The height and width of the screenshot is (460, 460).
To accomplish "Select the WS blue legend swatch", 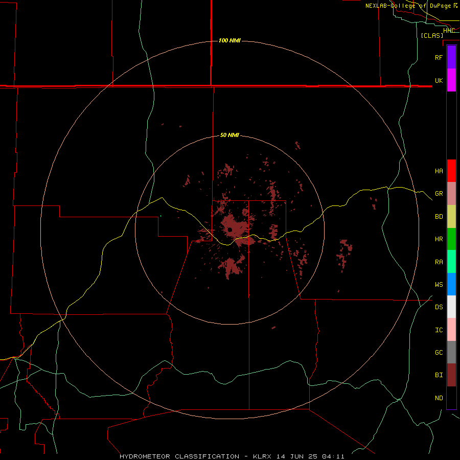I will [x=451, y=284].
